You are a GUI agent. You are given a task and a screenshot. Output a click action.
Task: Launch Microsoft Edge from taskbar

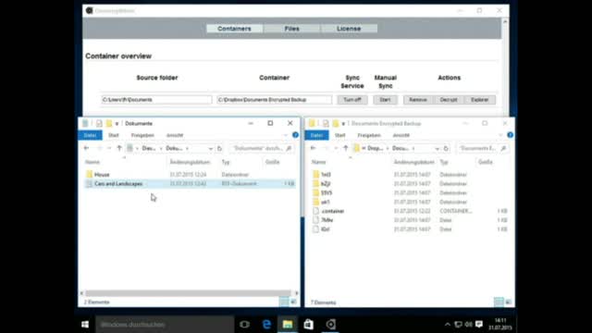tap(266, 325)
